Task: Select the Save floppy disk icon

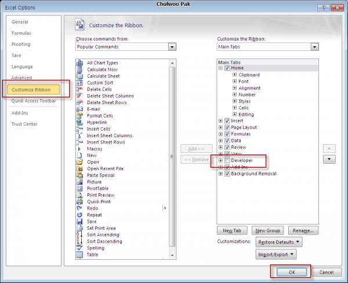Action: (x=79, y=222)
